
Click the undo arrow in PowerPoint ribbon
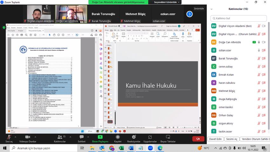click(x=107, y=33)
